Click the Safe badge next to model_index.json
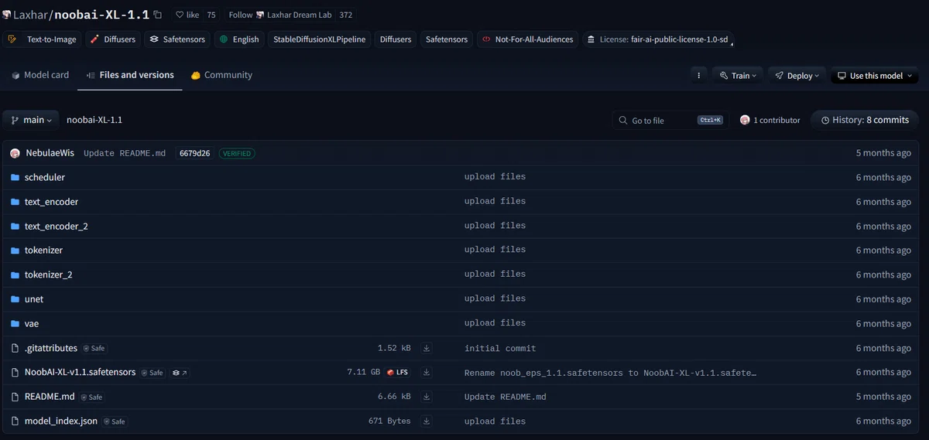 (115, 421)
